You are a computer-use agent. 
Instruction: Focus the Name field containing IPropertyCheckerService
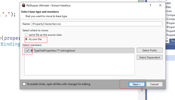(97, 24)
